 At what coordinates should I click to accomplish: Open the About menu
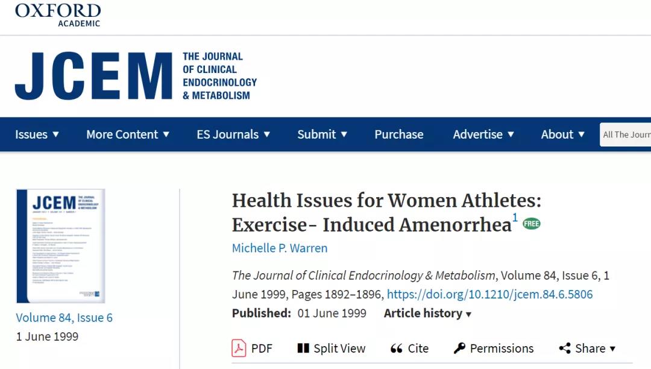(563, 134)
